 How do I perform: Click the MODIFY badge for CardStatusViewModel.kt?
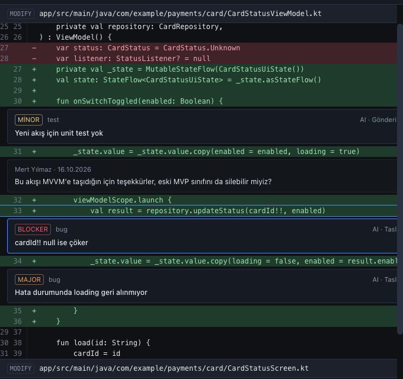(x=21, y=14)
